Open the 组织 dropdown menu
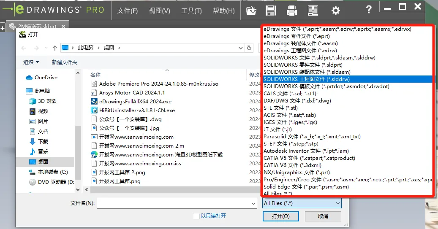The image size is (438, 229). point(31,62)
